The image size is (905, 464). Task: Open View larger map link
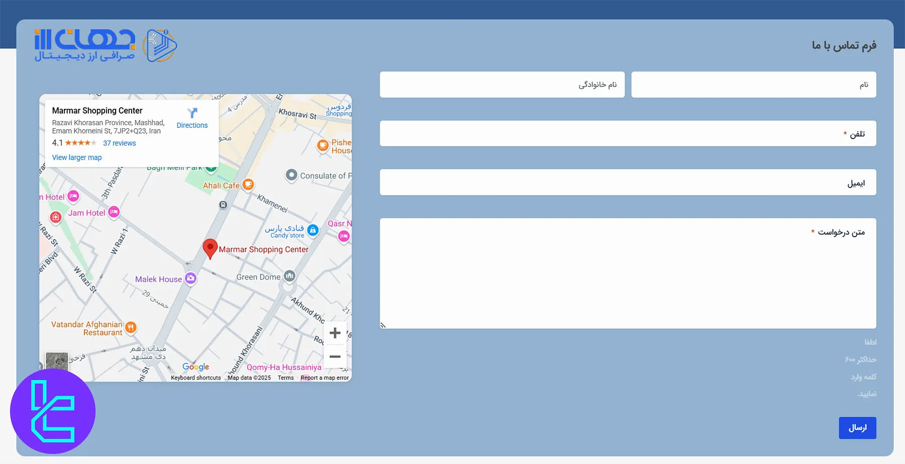pyautogui.click(x=77, y=157)
